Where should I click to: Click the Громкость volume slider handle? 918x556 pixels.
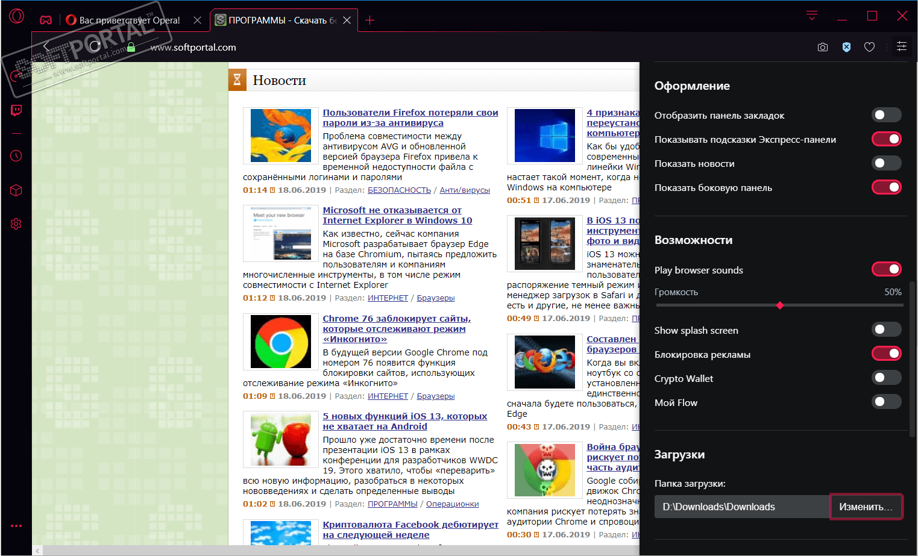click(780, 305)
